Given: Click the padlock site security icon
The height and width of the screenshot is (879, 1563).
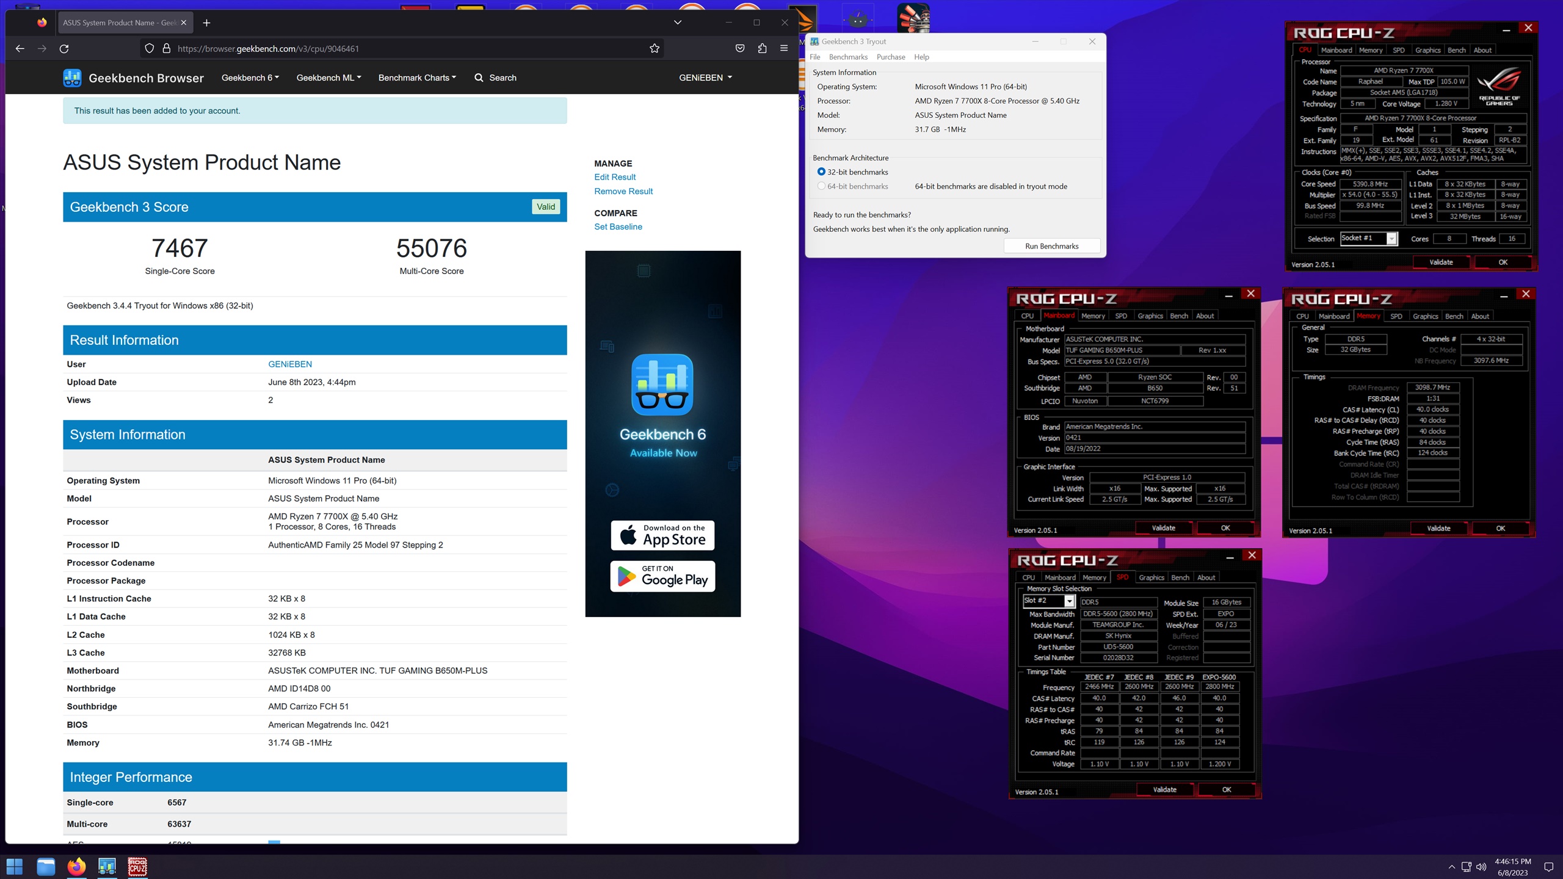Looking at the screenshot, I should coord(166,49).
